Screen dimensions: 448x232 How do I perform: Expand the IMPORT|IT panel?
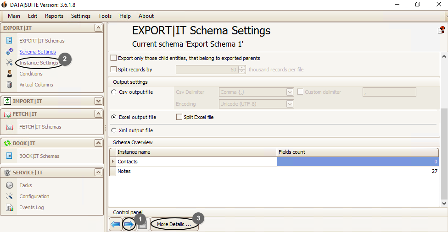pyautogui.click(x=98, y=101)
